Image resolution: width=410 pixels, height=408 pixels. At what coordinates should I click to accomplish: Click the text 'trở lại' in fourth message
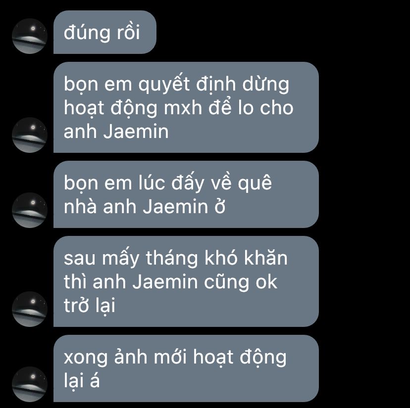[x=90, y=306]
